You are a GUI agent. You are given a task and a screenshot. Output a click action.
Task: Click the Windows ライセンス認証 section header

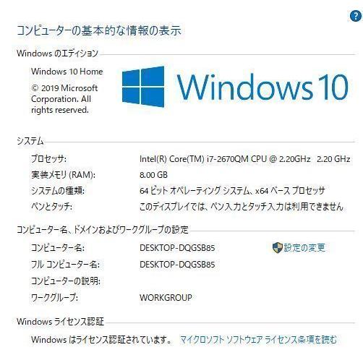(x=60, y=322)
